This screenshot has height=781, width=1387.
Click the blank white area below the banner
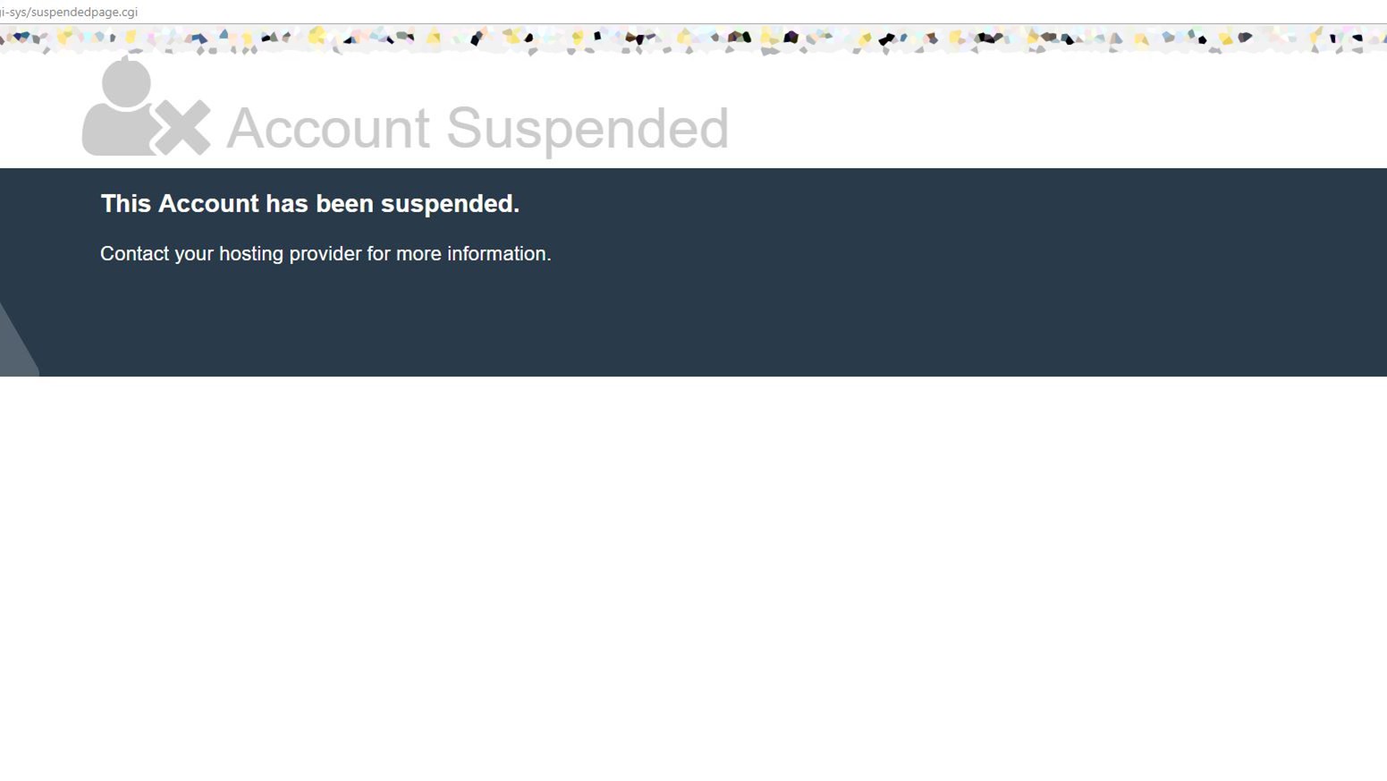tap(693, 577)
